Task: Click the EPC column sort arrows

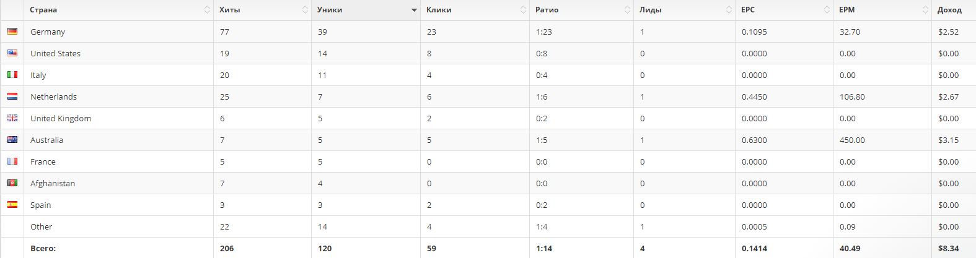Action: [x=827, y=10]
